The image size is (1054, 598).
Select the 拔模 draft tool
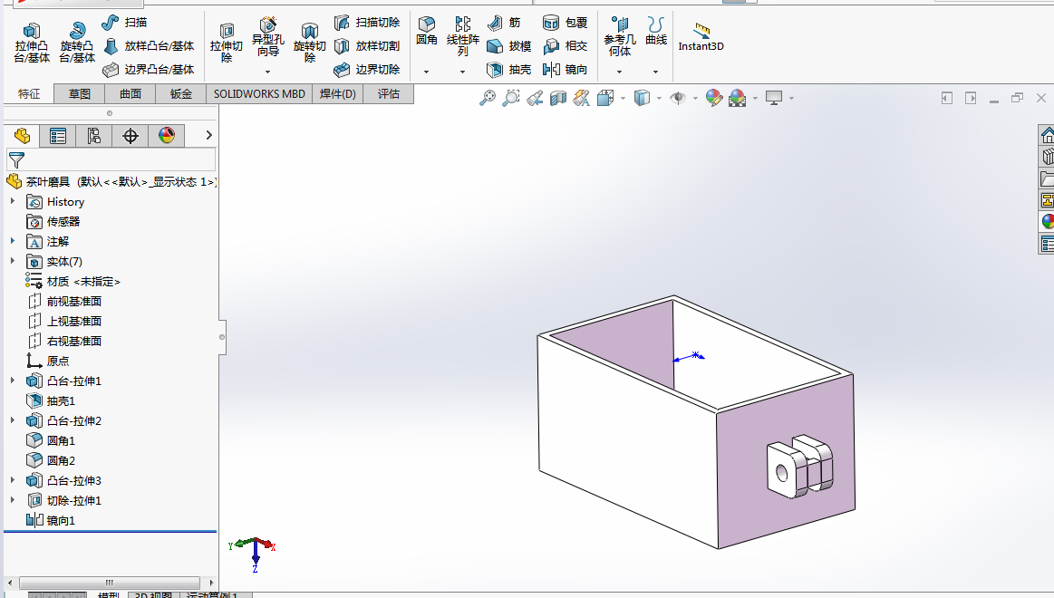(508, 45)
